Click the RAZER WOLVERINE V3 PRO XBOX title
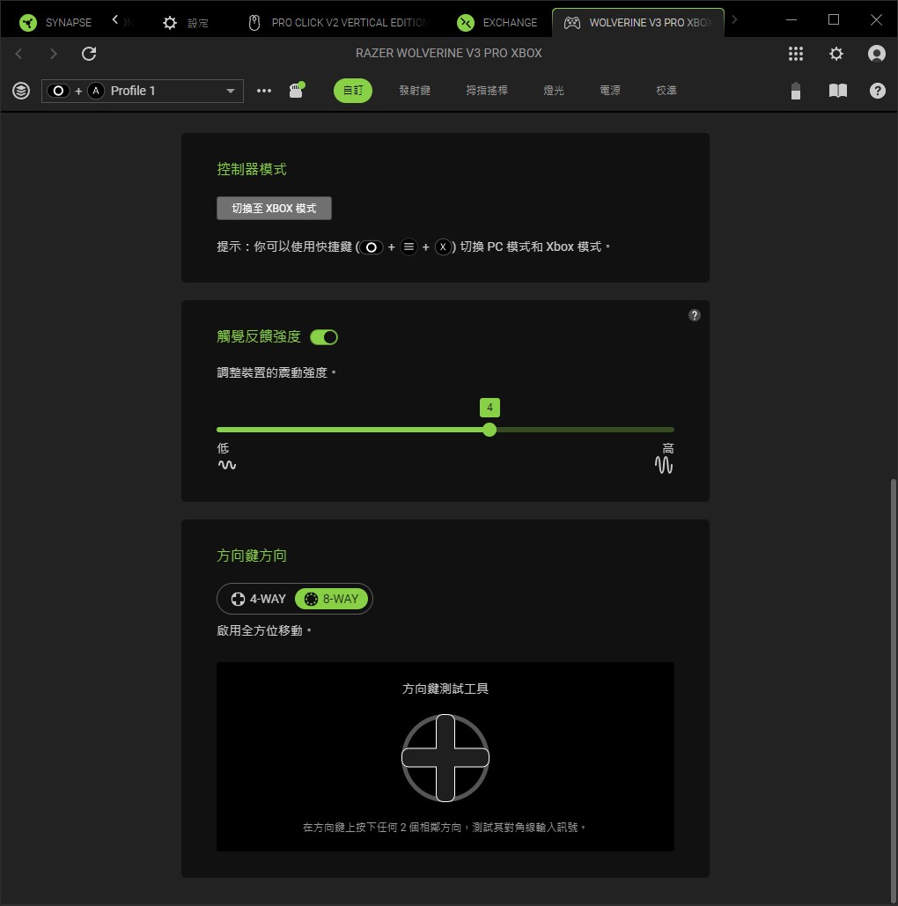This screenshot has width=898, height=906. tap(448, 53)
